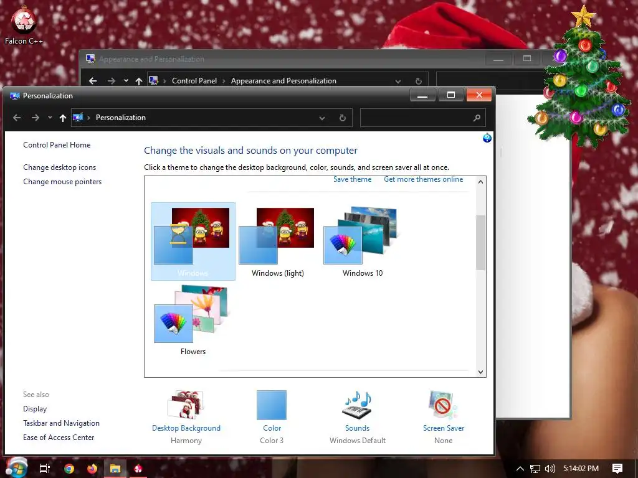
Task: Open the Color swatch setting
Action: click(x=272, y=405)
